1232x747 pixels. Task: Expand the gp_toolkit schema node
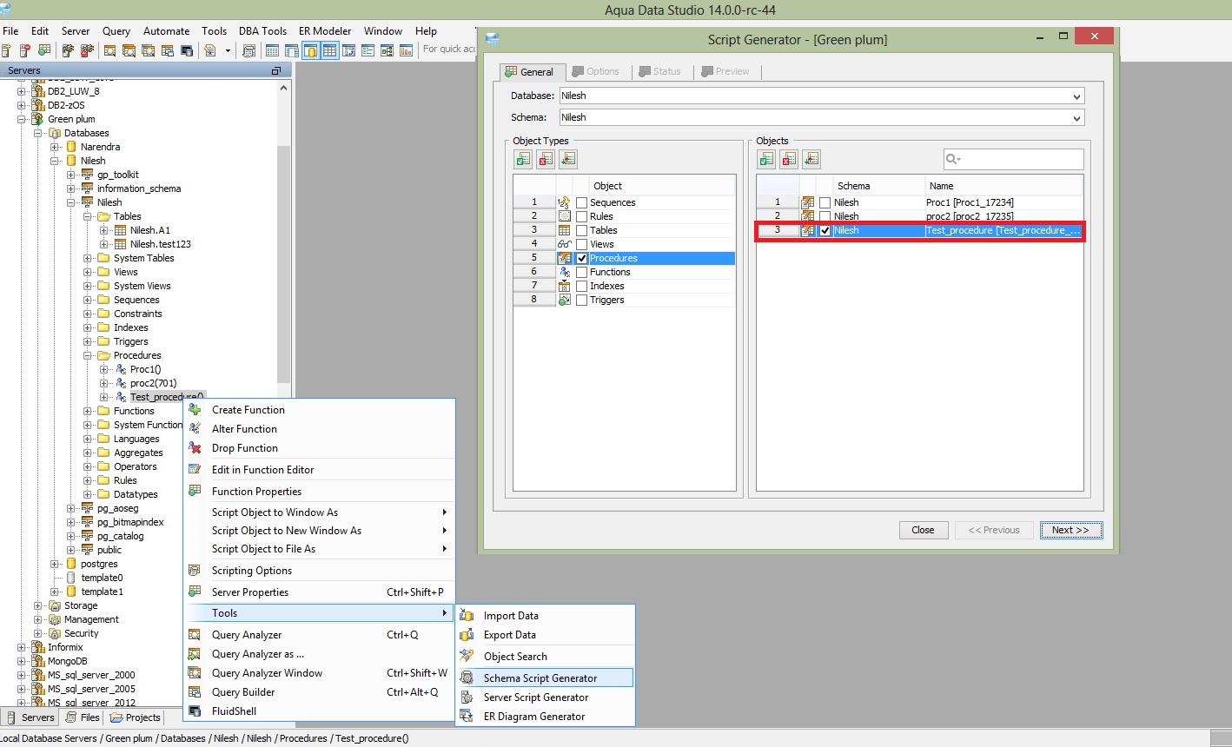coord(70,175)
